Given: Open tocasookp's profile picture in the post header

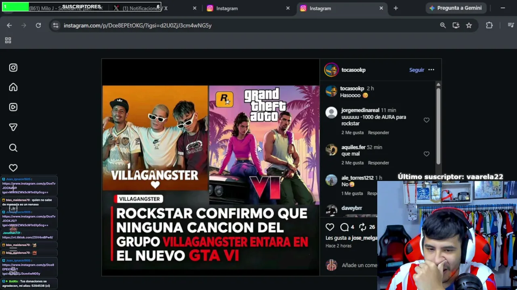Looking at the screenshot, I should click(331, 70).
